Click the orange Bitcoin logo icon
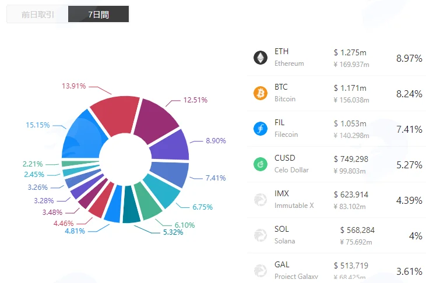This screenshot has width=426, height=283. click(260, 93)
